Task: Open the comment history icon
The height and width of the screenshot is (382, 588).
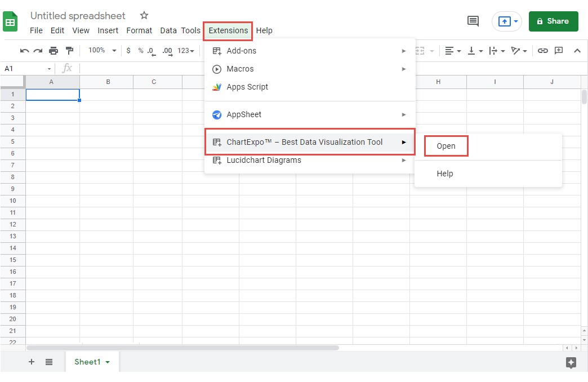Action: click(x=473, y=21)
